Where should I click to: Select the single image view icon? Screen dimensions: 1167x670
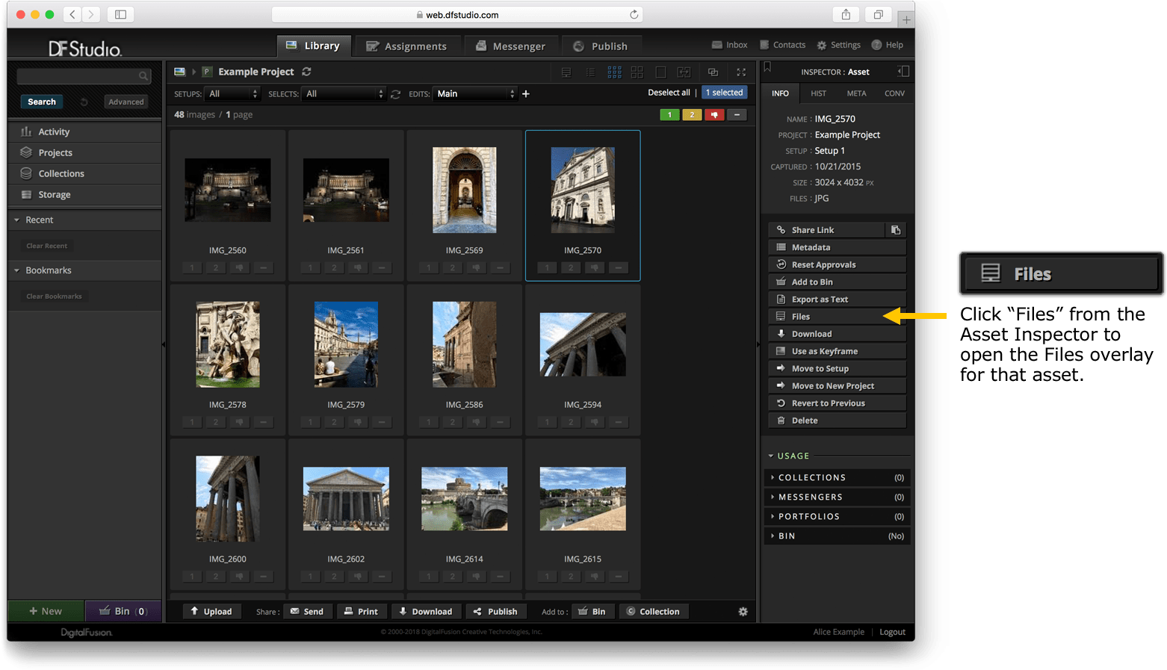click(x=660, y=72)
